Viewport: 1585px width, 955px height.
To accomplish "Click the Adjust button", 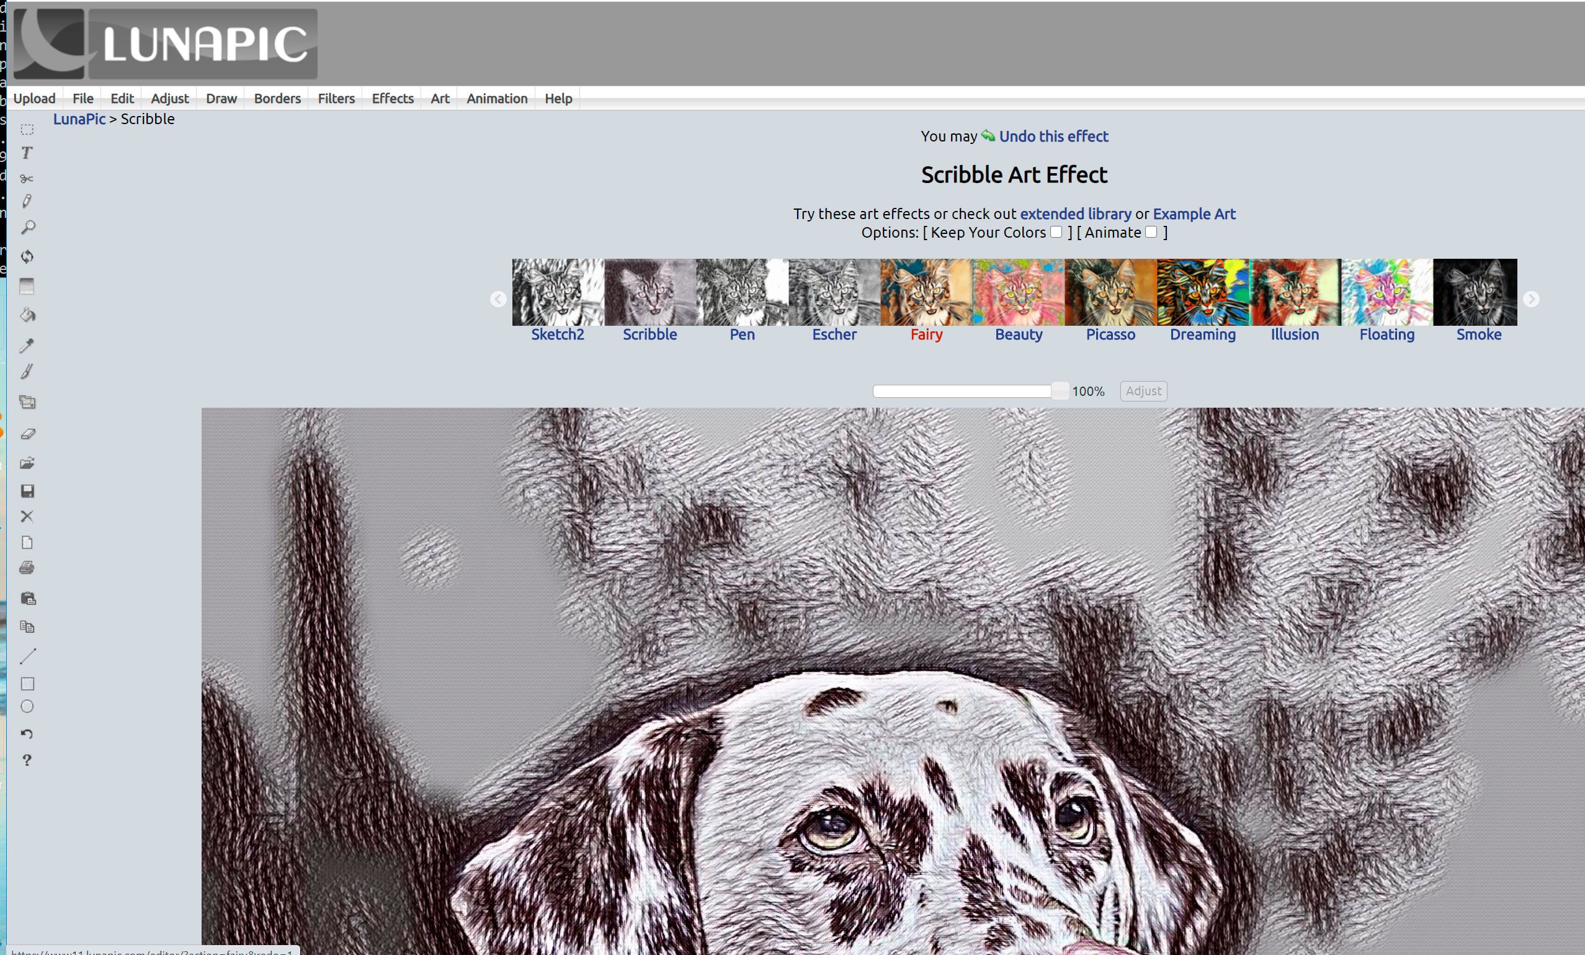I will (x=1141, y=391).
